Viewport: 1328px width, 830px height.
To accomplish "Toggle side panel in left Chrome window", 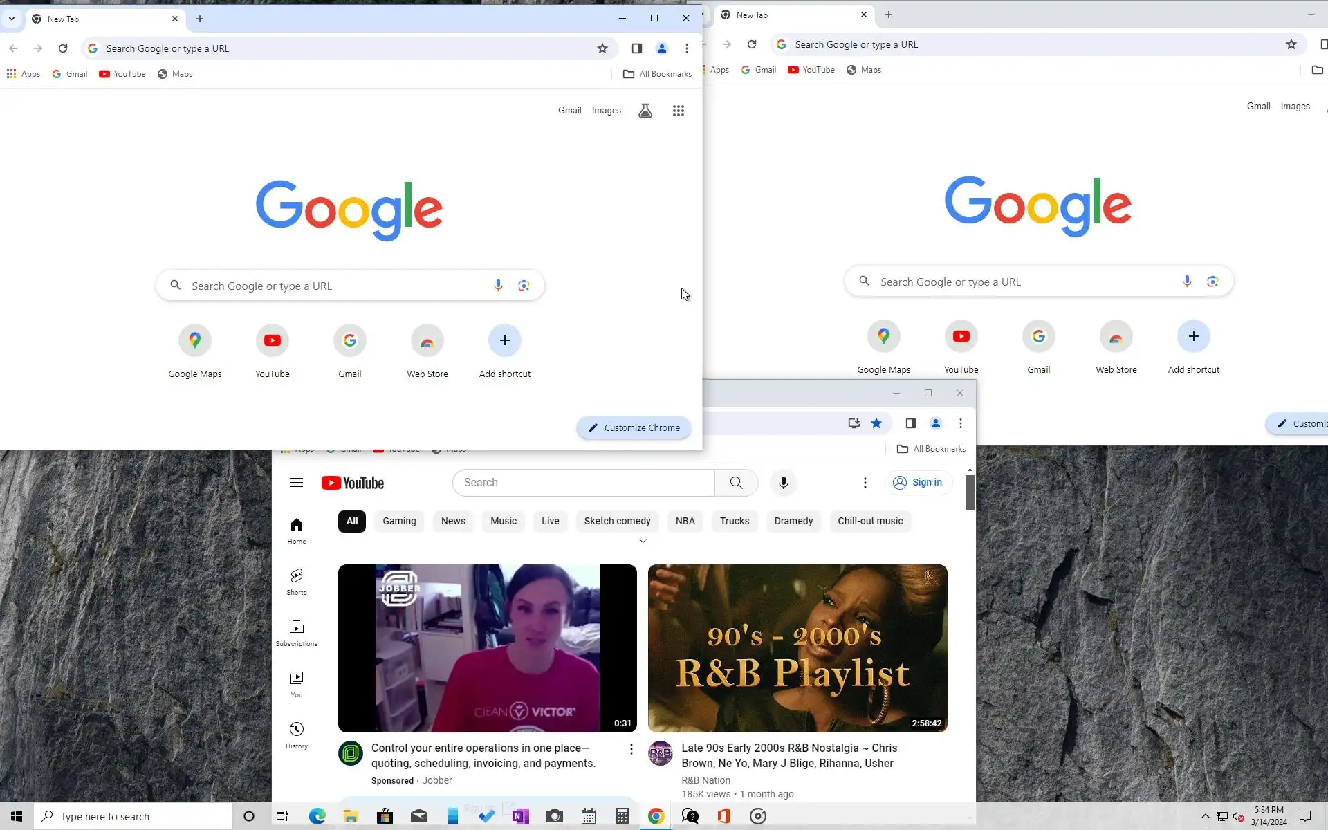I will (636, 48).
